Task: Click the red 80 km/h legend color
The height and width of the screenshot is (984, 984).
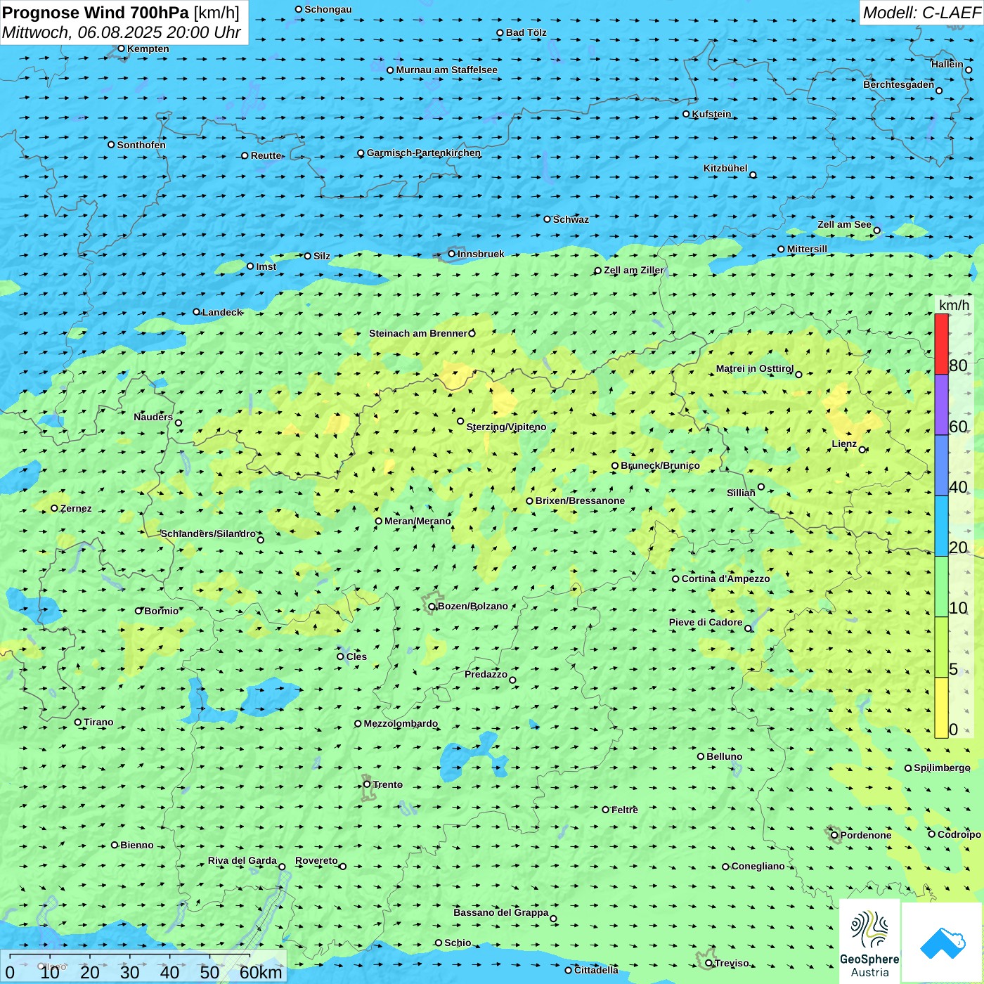Action: 941,344
